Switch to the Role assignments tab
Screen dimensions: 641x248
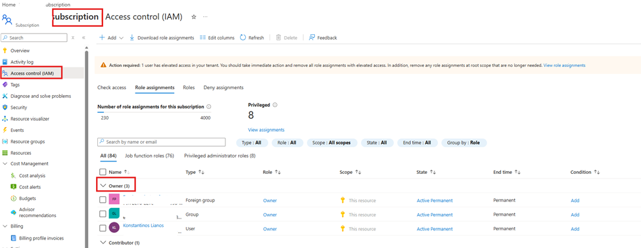coord(154,87)
